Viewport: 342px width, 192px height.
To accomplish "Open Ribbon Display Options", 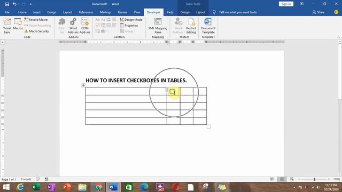I will tap(301, 4).
